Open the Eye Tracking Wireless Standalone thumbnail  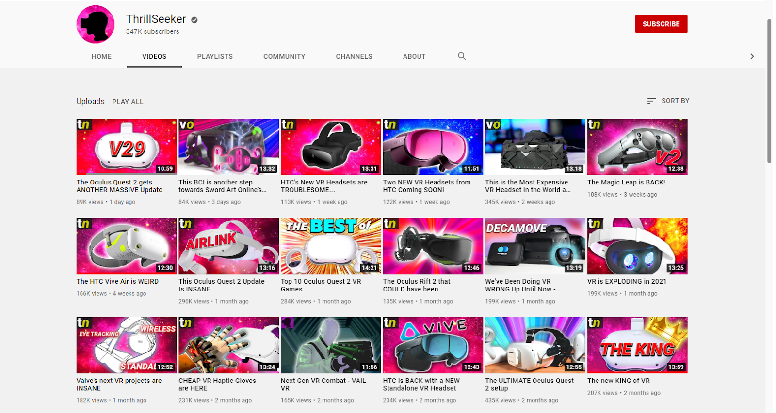127,345
